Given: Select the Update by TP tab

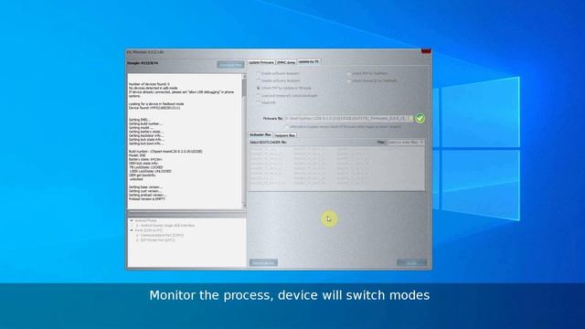Looking at the screenshot, I should pyautogui.click(x=309, y=62).
